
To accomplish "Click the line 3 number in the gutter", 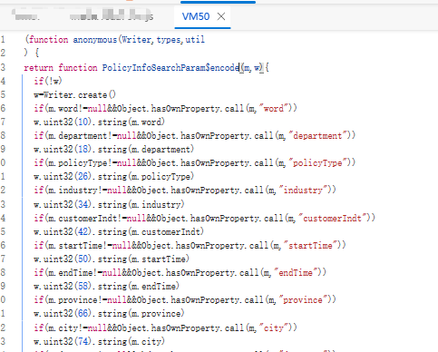I will (3, 67).
